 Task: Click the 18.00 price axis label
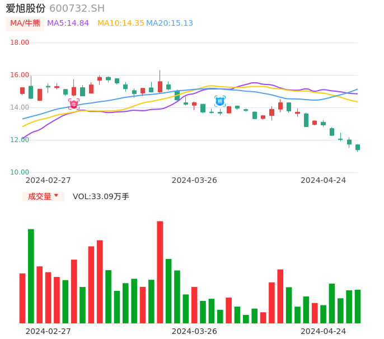pos(20,43)
